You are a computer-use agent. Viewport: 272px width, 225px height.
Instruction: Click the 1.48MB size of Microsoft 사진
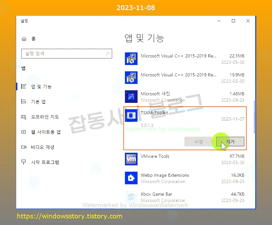pos(237,94)
